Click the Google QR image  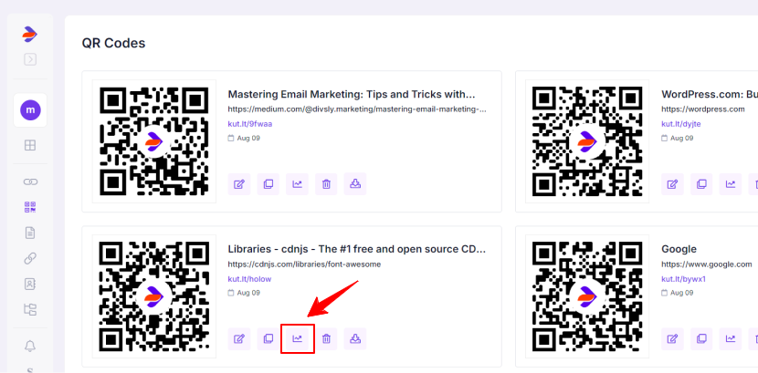587,296
